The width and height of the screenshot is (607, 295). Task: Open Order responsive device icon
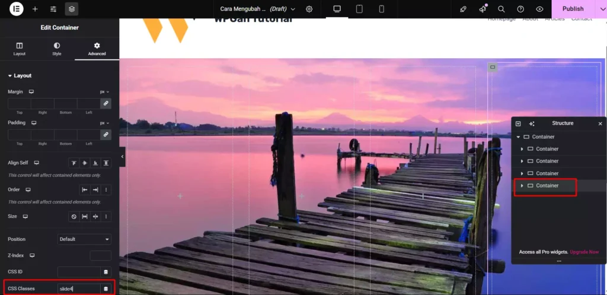coord(28,190)
